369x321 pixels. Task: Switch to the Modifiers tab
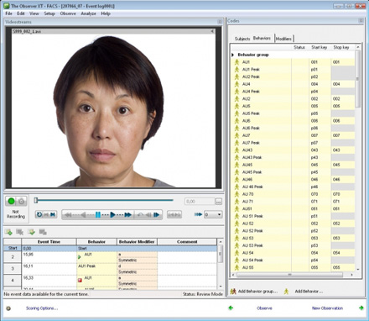(x=283, y=39)
